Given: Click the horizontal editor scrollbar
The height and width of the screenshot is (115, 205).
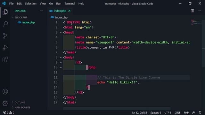Looking at the screenshot, I should (117, 109).
